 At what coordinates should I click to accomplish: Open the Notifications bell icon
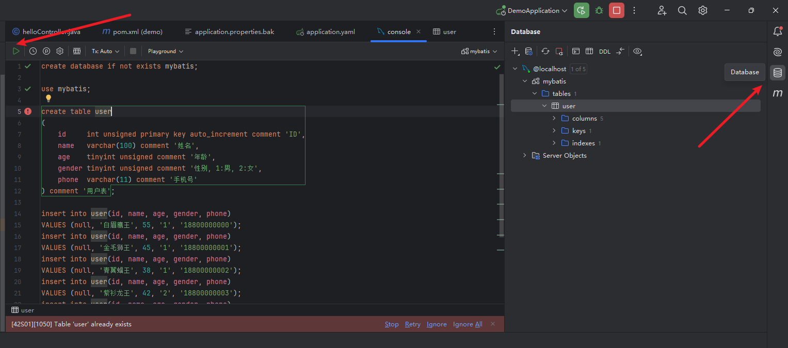tap(777, 31)
